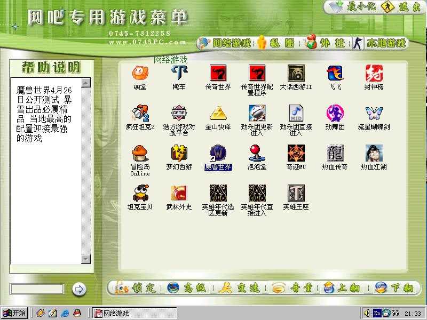Switch to the 网络游戏 category tab
This screenshot has height=320, width=427.
point(225,43)
